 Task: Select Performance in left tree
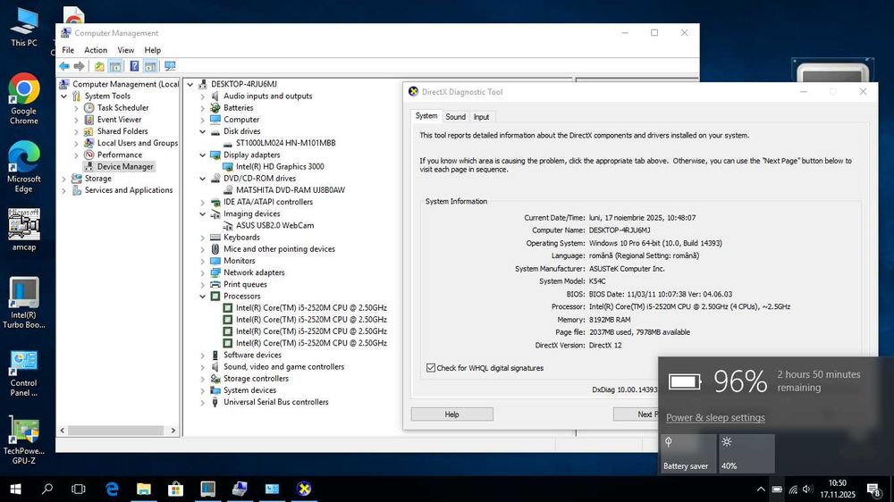[119, 155]
